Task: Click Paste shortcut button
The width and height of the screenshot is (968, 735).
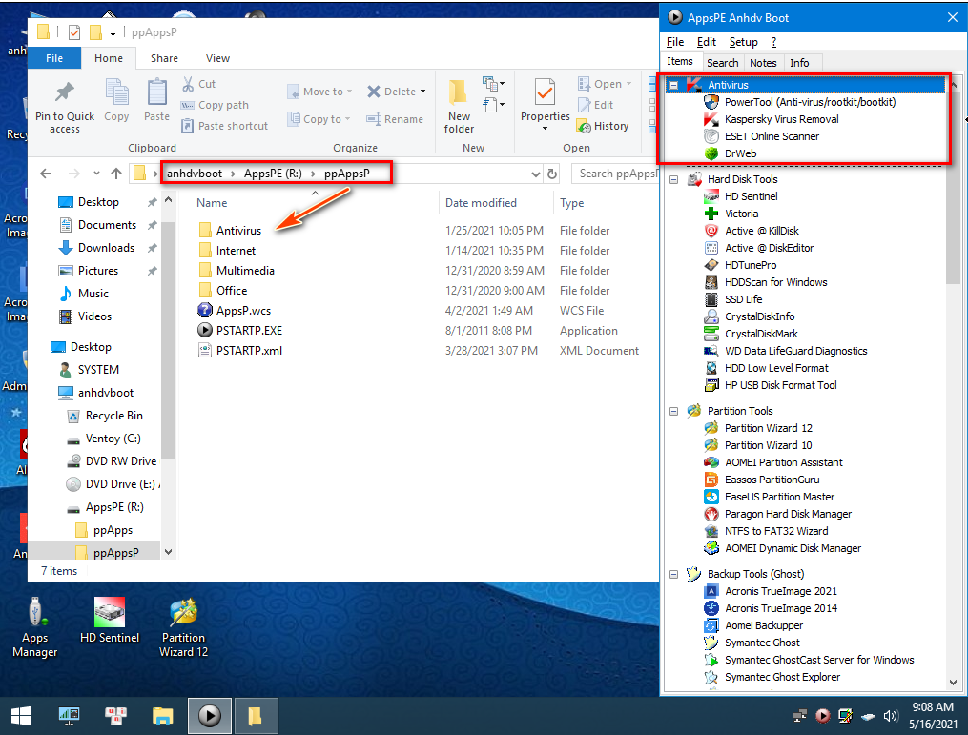Action: click(x=225, y=126)
